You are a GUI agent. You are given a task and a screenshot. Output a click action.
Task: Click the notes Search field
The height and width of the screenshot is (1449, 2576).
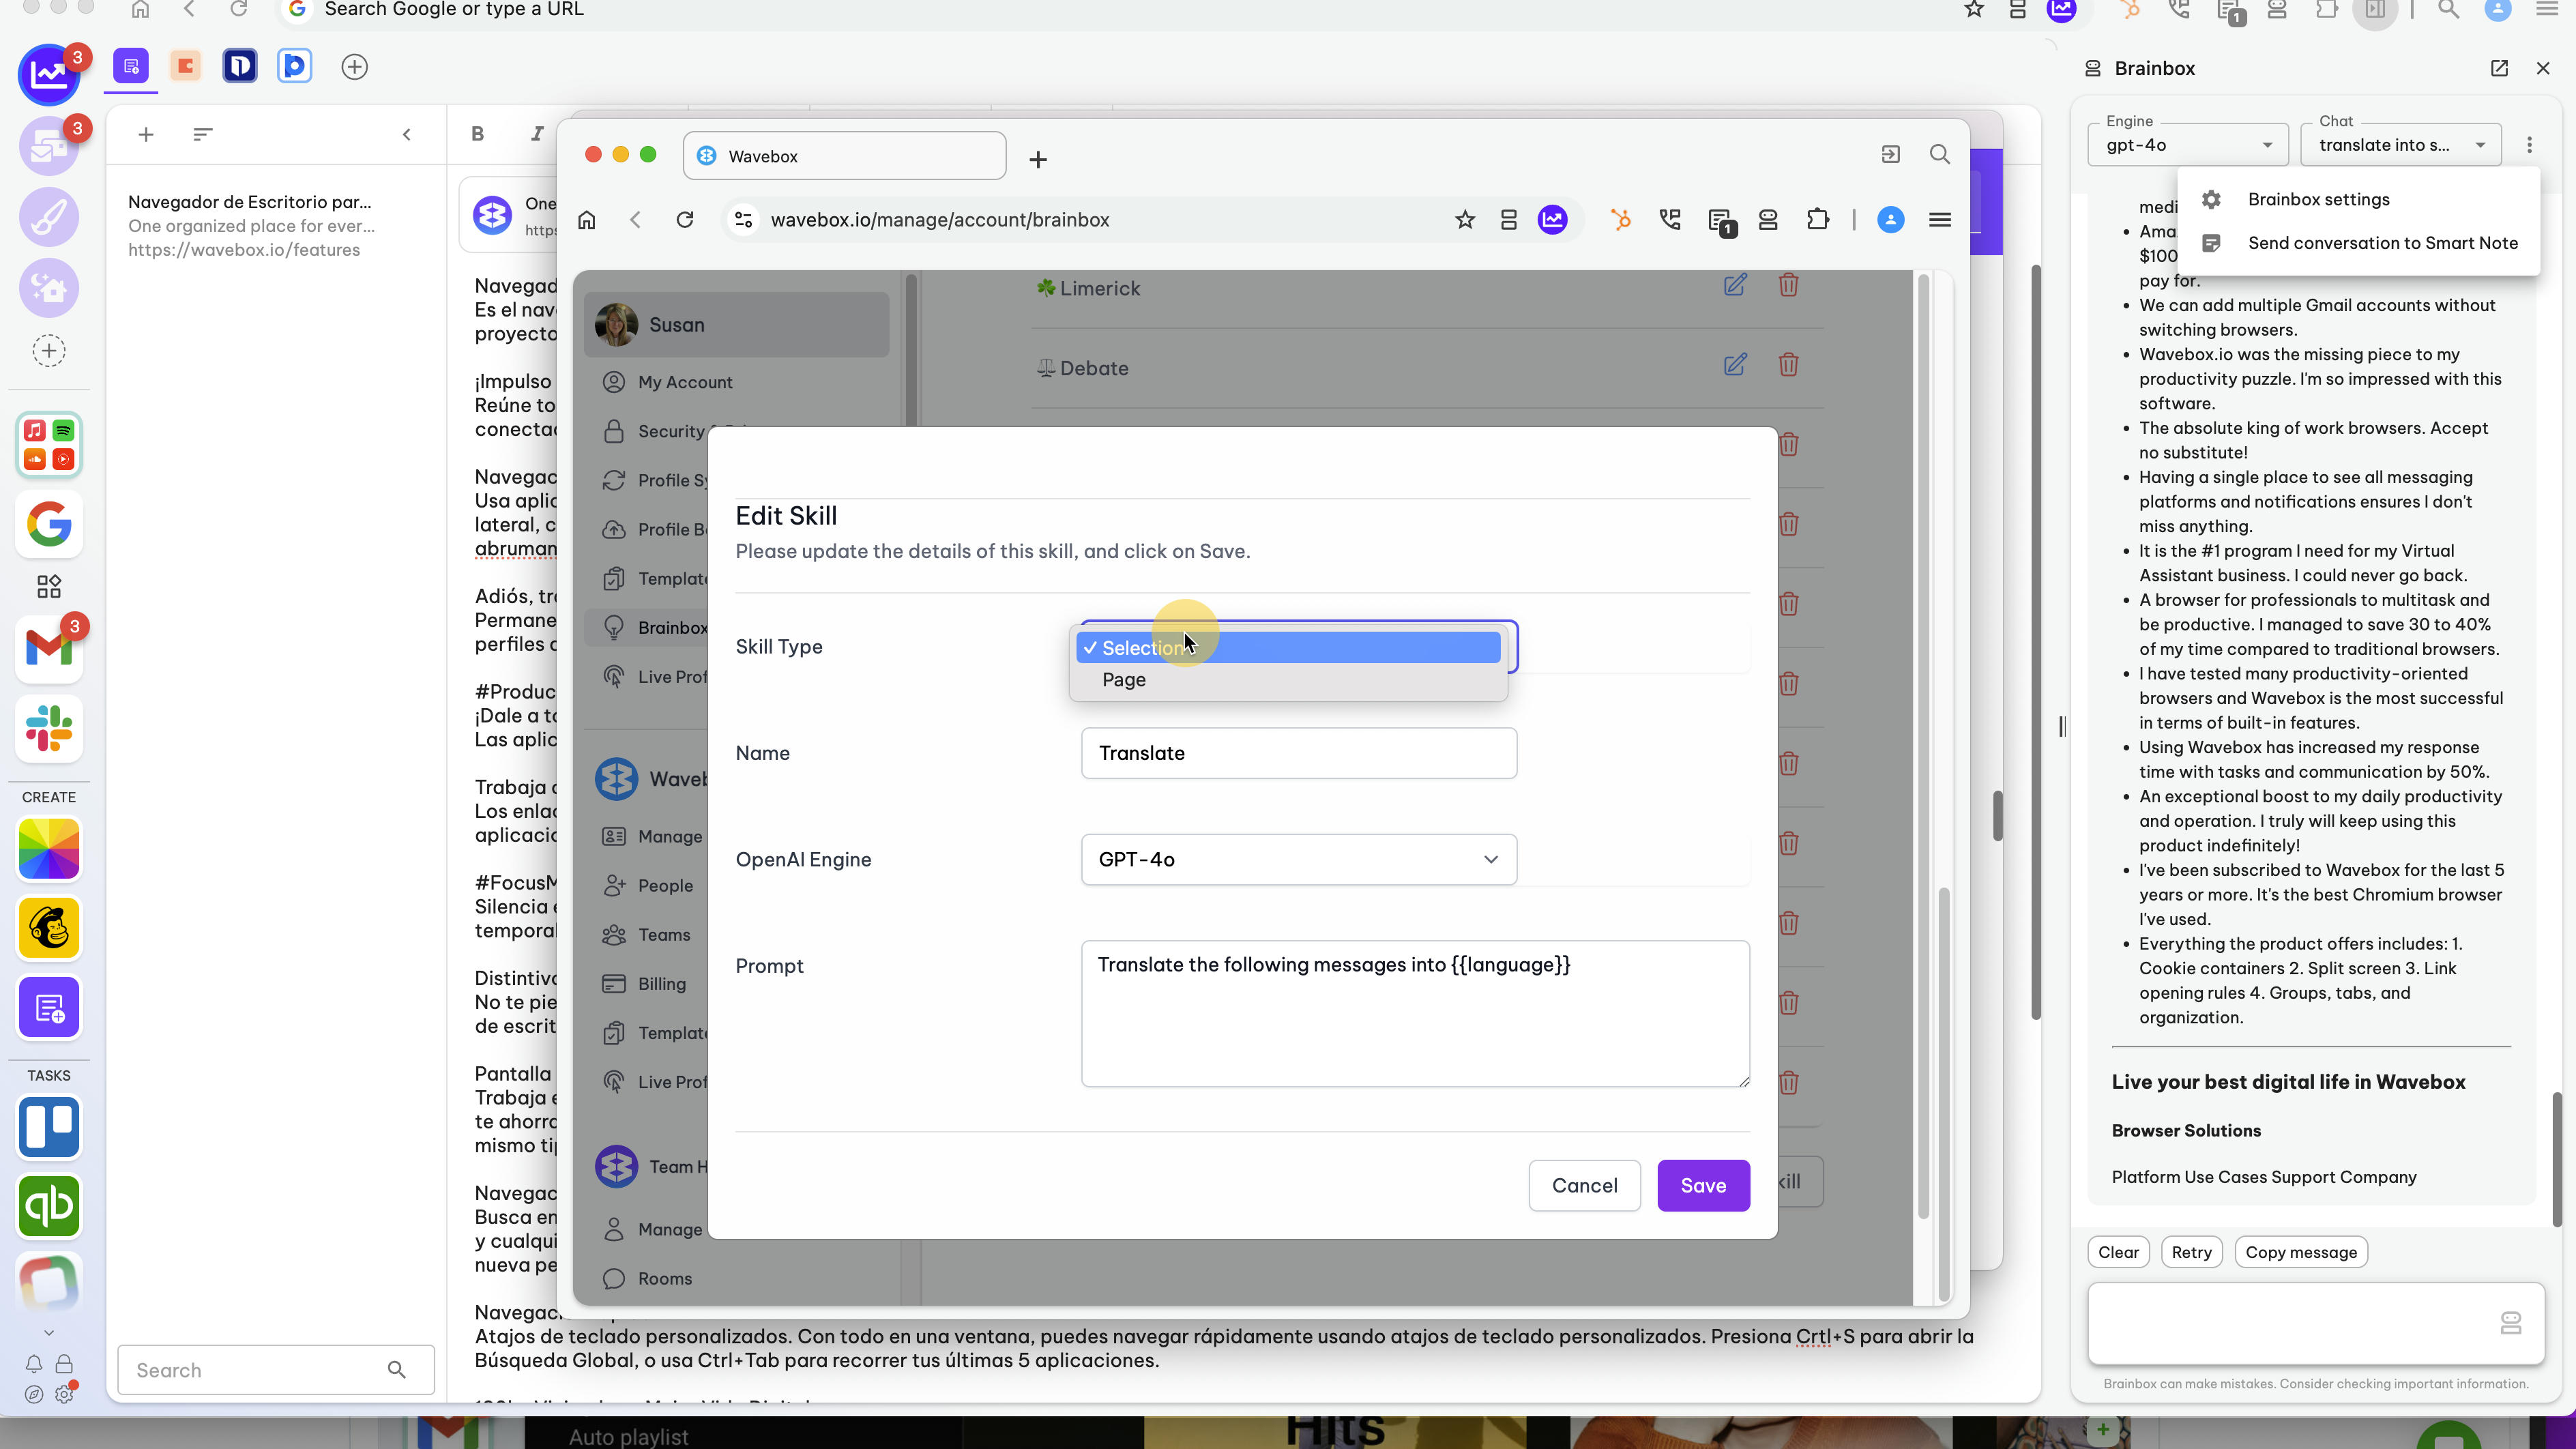point(275,1370)
